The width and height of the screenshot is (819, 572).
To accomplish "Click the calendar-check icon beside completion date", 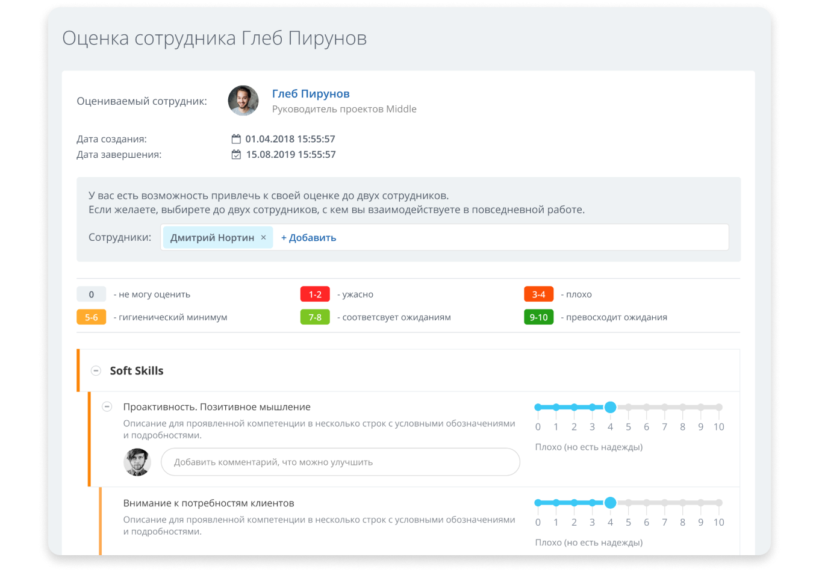I will pyautogui.click(x=236, y=155).
